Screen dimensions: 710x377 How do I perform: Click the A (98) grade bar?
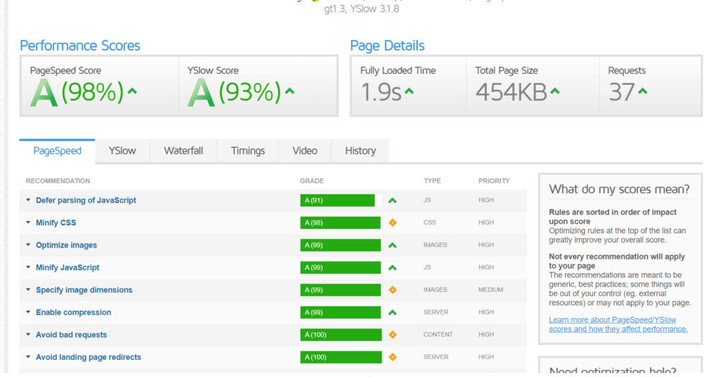pyautogui.click(x=340, y=222)
